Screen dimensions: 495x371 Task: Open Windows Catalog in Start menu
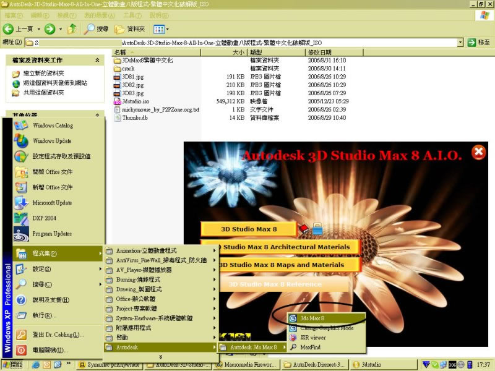pos(58,126)
